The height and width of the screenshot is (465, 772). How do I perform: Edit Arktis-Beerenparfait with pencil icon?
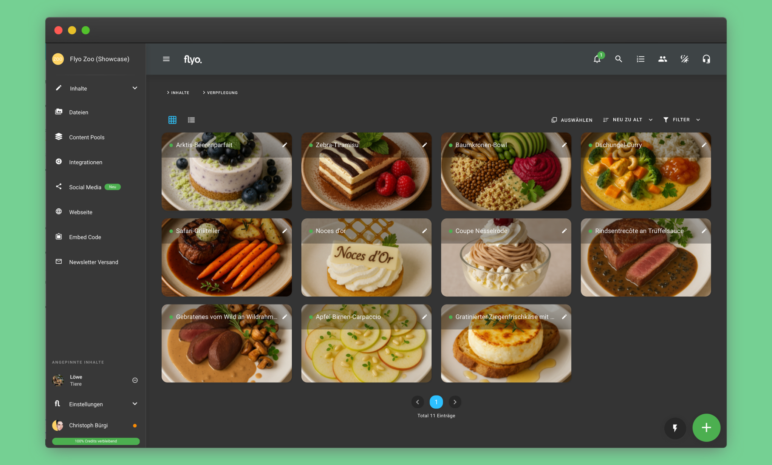(x=285, y=145)
